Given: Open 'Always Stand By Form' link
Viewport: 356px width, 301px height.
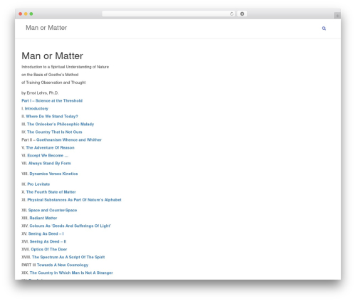Looking at the screenshot, I should pos(50,163).
